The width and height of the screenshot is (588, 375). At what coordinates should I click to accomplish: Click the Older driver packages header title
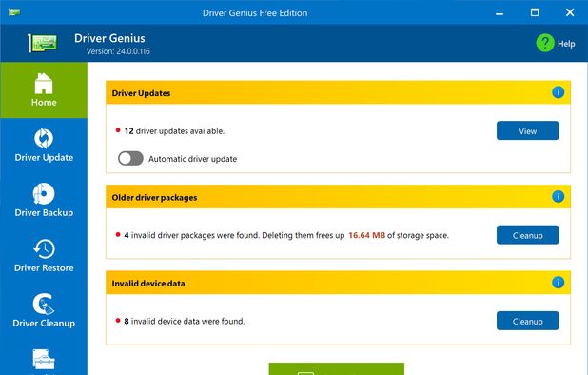point(154,198)
